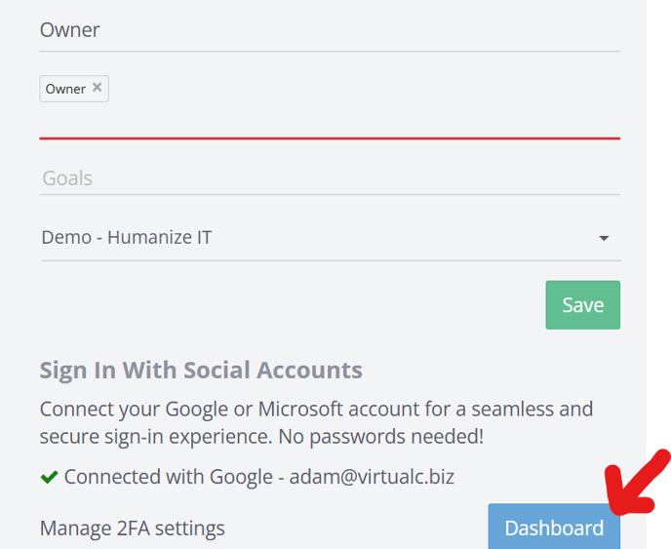The width and height of the screenshot is (671, 549).
Task: Click the Connect your Google or Microsoft paragraph
Action: pyautogui.click(x=316, y=423)
